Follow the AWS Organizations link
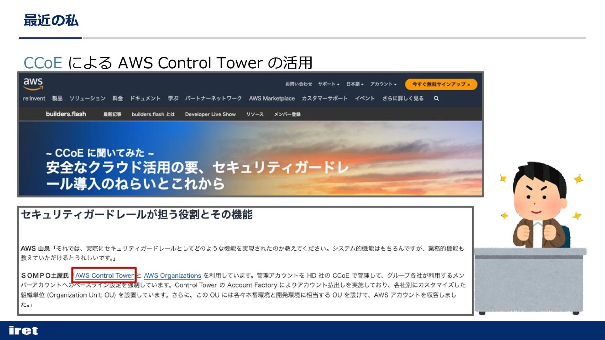 pos(172,275)
